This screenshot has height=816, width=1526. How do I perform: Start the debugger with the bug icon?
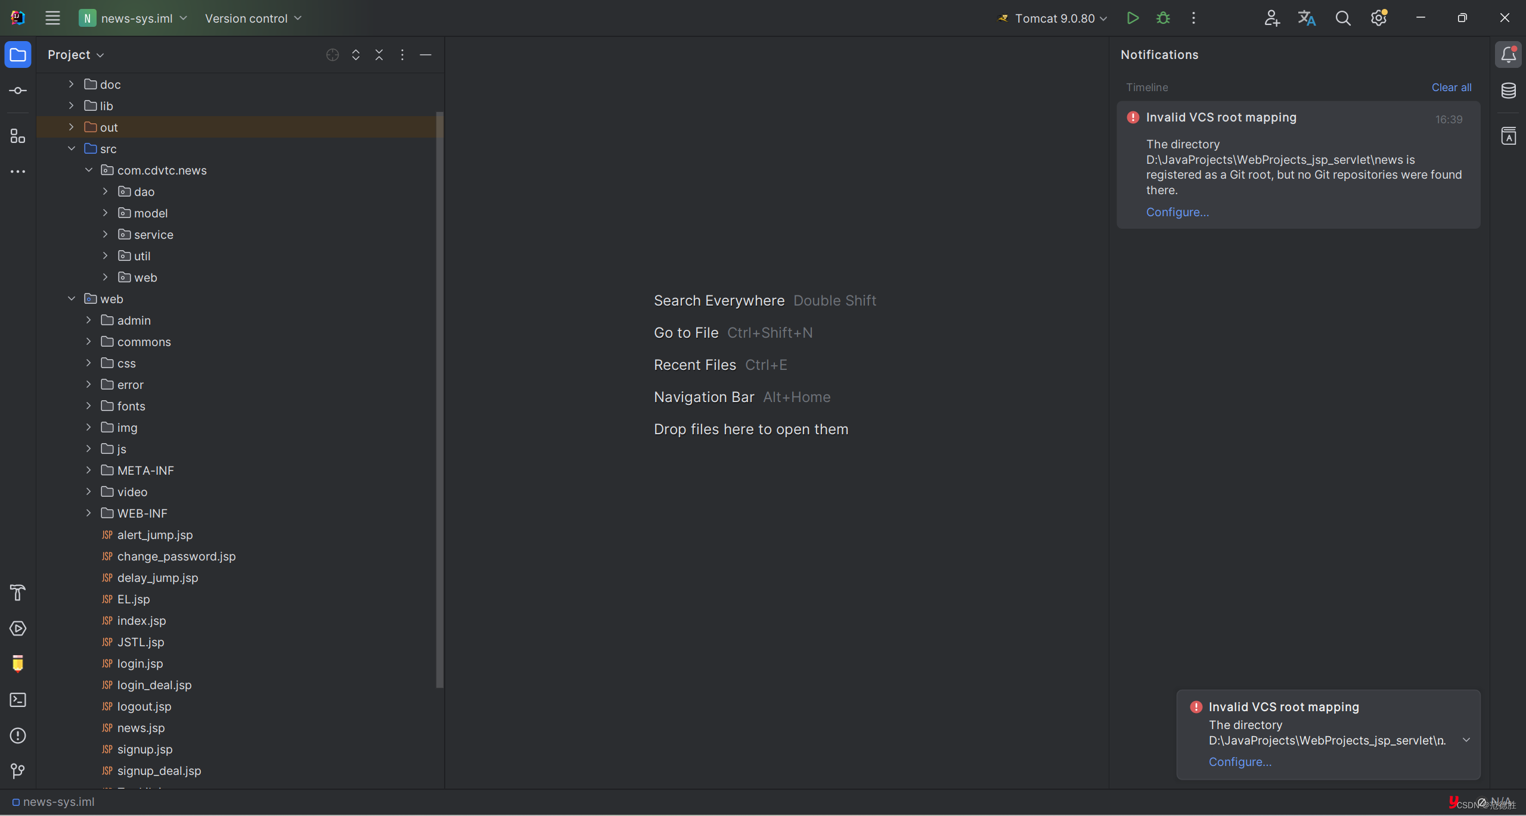[1163, 18]
